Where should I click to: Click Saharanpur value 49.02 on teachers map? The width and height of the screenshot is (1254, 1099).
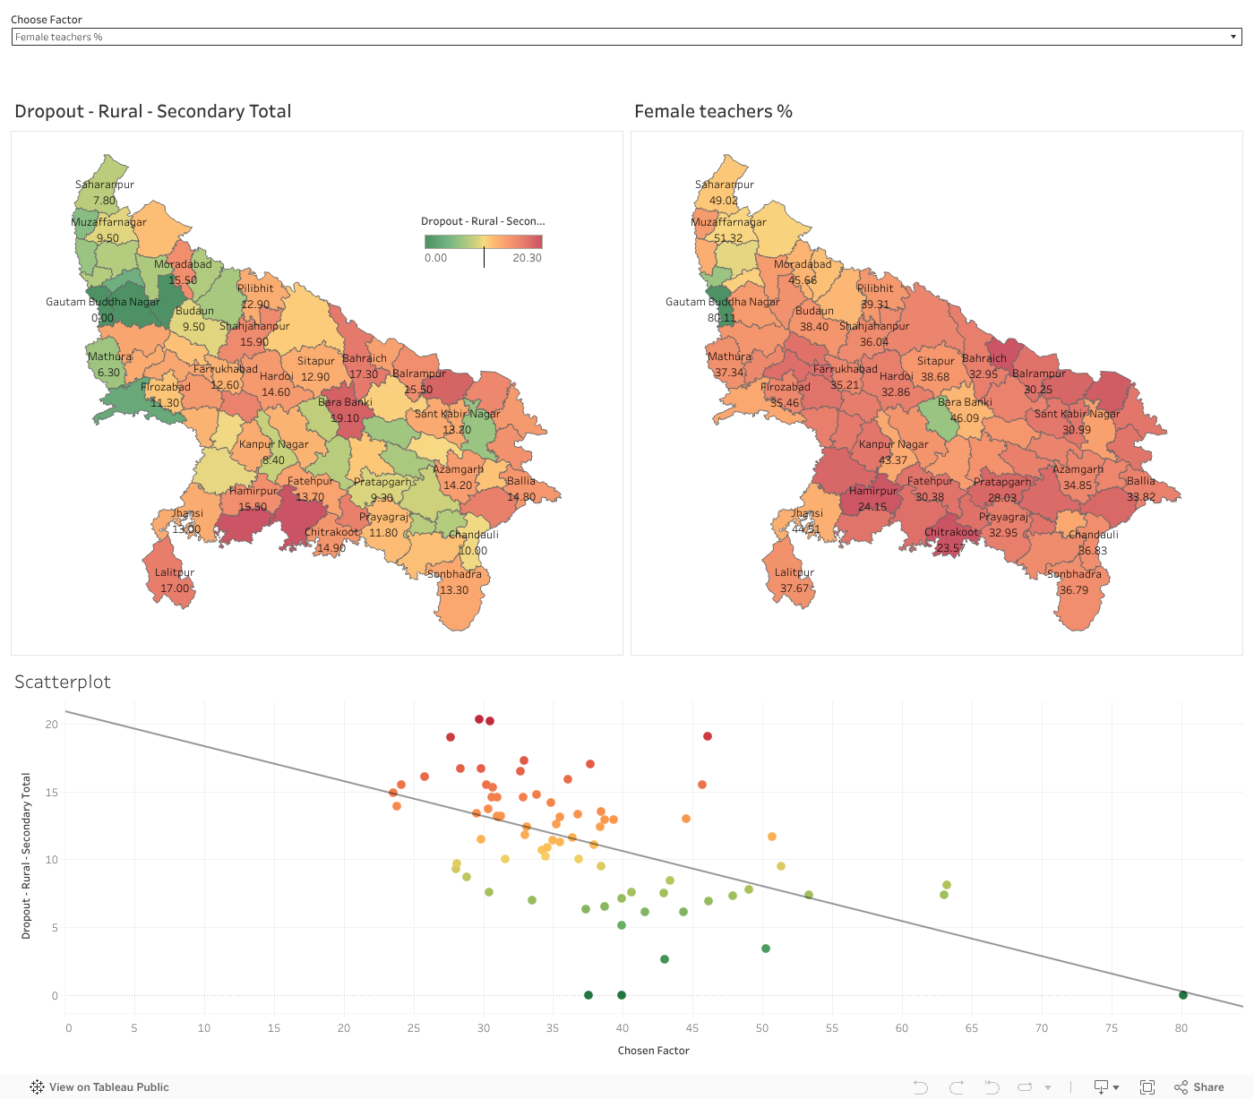[724, 201]
